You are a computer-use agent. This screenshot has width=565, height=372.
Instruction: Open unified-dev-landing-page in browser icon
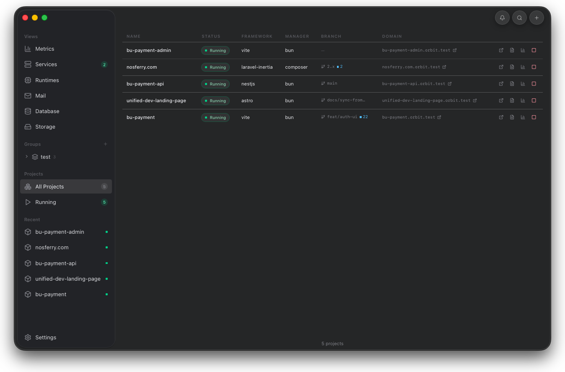[501, 101]
